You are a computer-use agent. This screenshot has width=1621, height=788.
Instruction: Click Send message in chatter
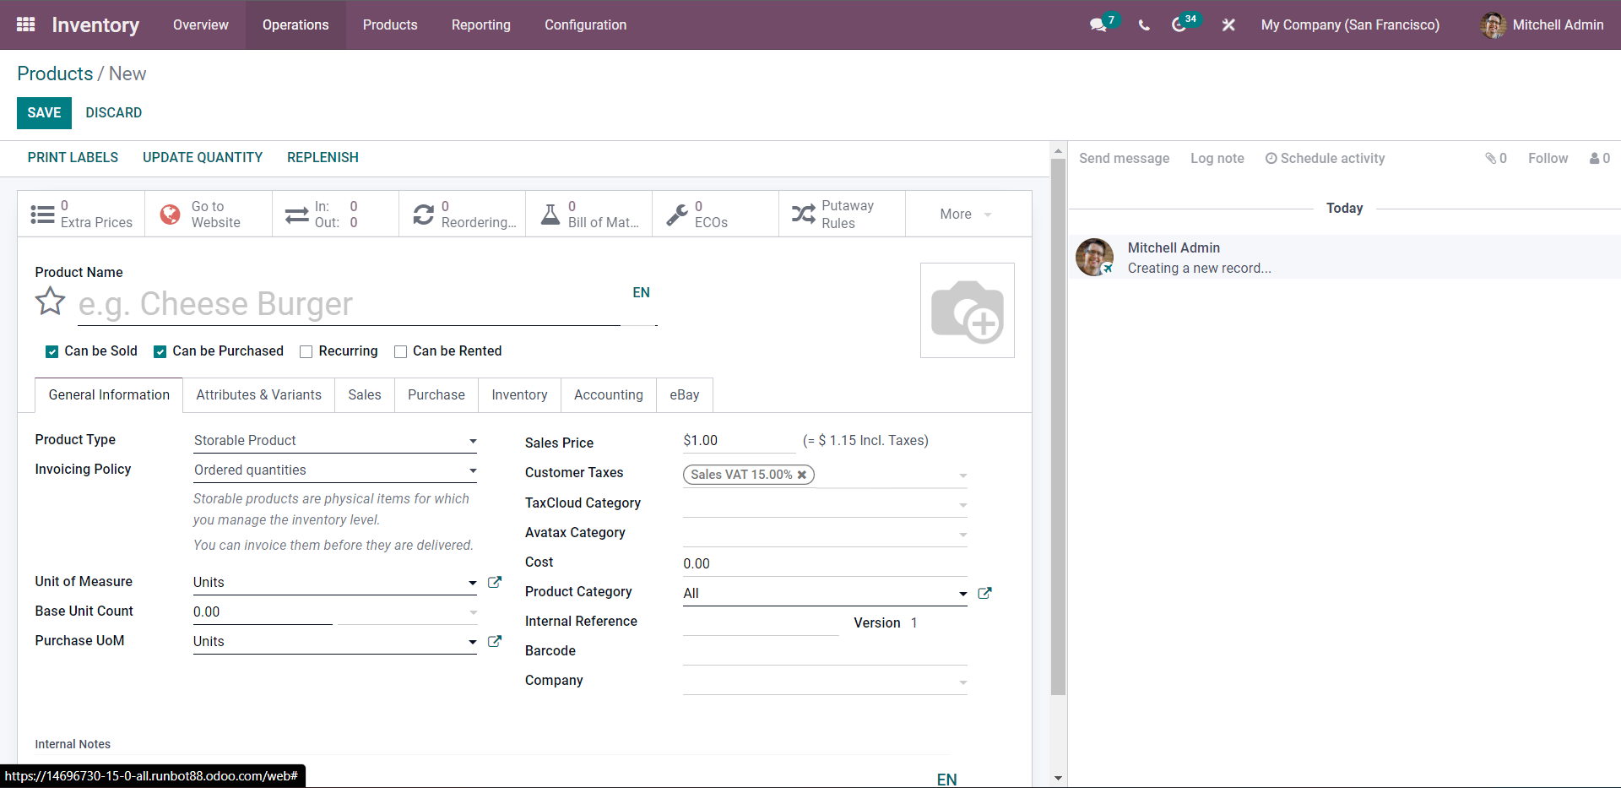click(1125, 158)
